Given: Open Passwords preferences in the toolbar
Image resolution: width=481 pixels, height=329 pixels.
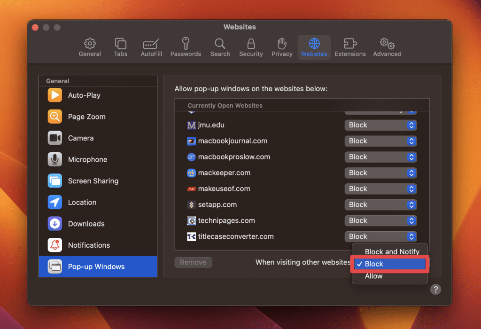Looking at the screenshot, I should [x=186, y=47].
